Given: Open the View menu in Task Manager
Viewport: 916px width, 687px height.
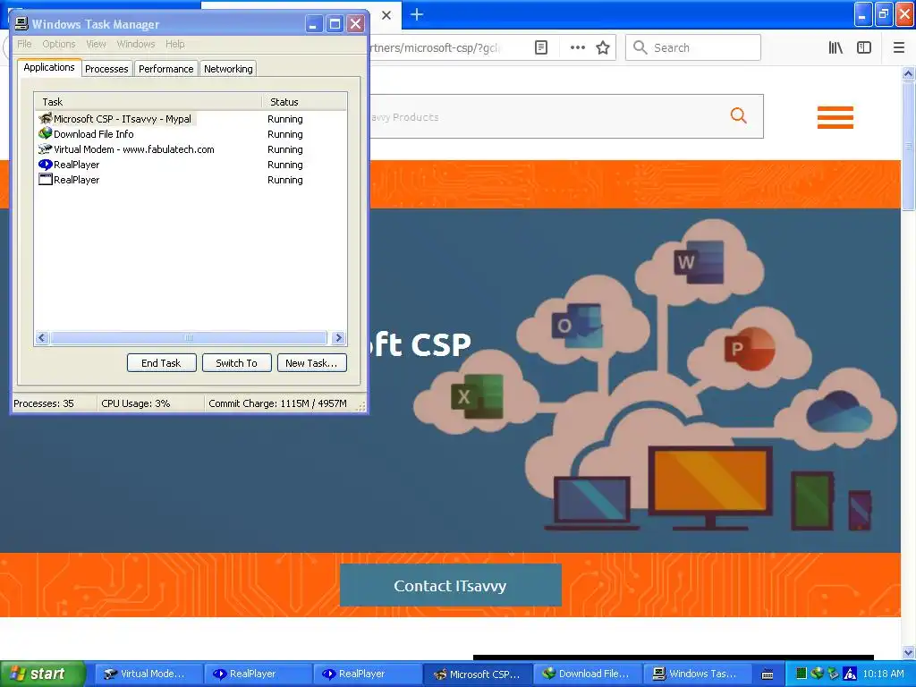Looking at the screenshot, I should 96,44.
